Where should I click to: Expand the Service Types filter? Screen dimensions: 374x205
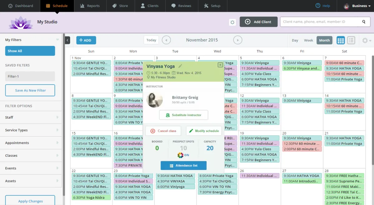[x=32, y=130]
